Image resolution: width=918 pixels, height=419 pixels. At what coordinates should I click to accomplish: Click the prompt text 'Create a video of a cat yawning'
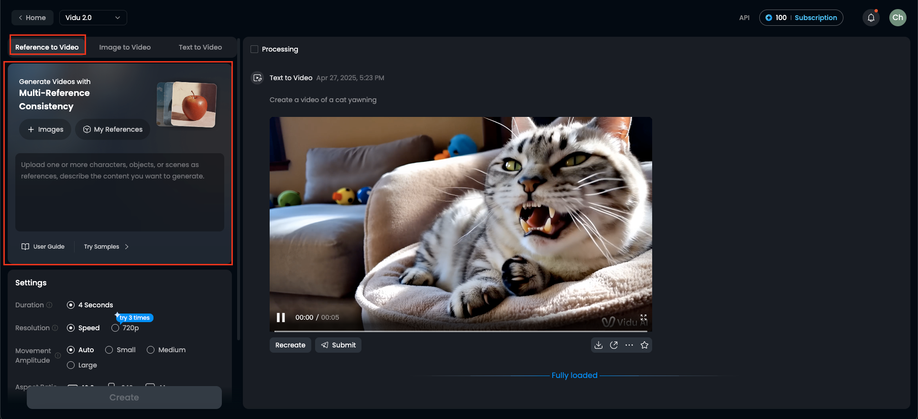[323, 100]
